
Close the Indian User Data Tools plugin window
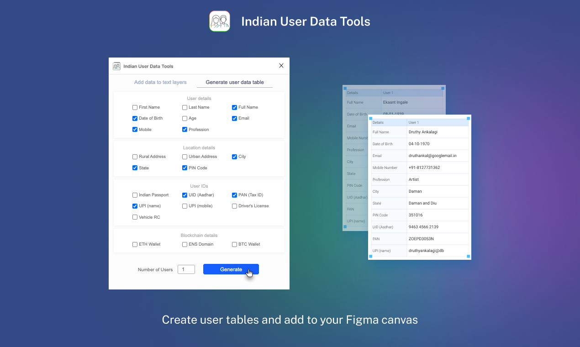(281, 65)
